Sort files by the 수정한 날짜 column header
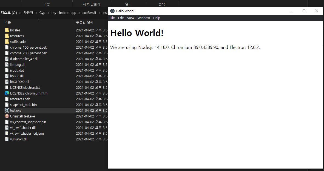The height and width of the screenshot is (171, 324). tap(84, 22)
